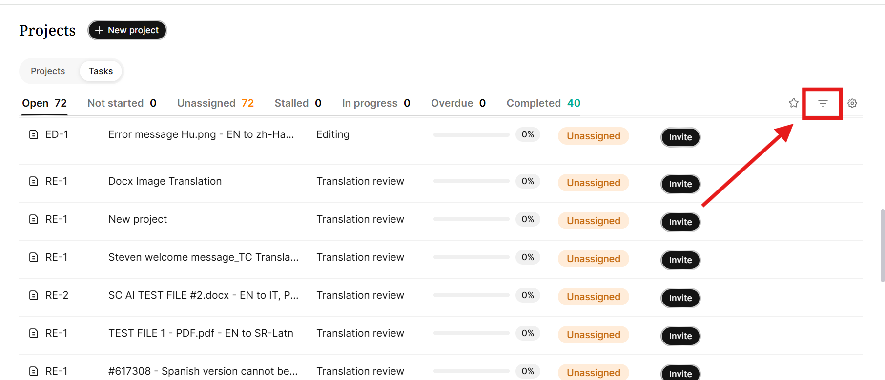Click the file icon on New project row
The image size is (885, 380).
(34, 219)
